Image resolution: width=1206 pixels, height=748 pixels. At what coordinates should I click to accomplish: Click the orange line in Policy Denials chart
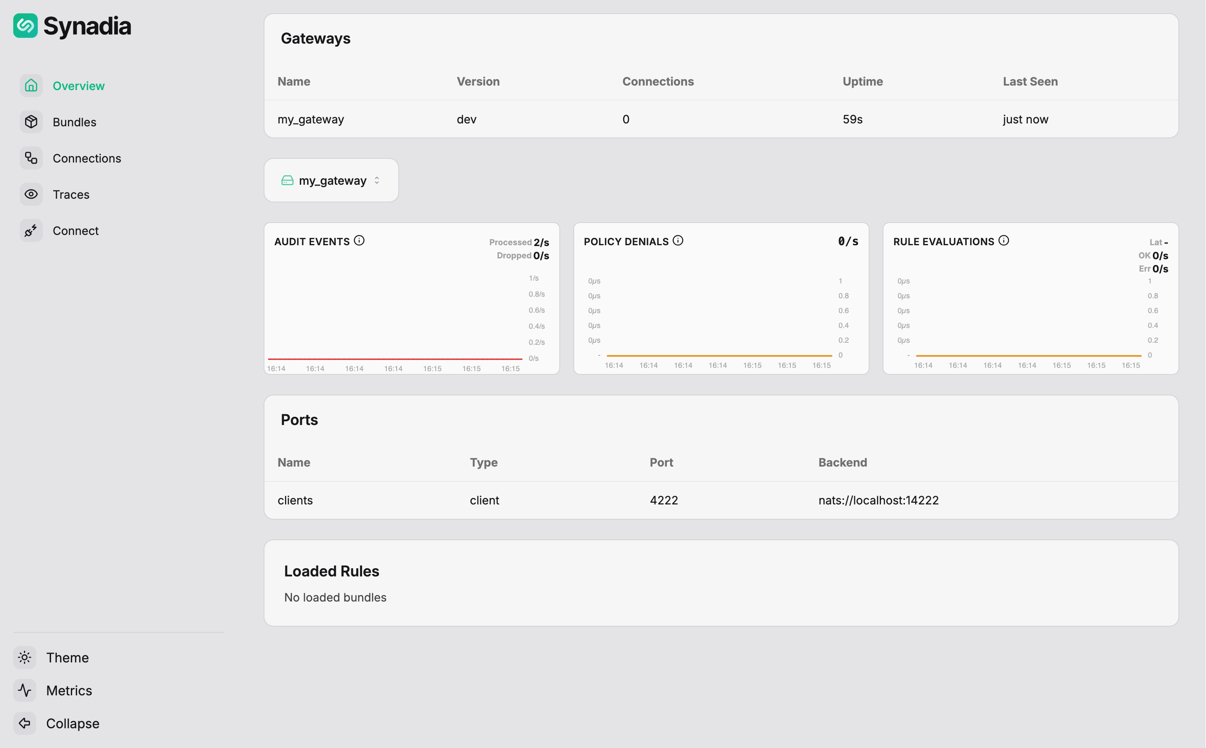(x=719, y=355)
